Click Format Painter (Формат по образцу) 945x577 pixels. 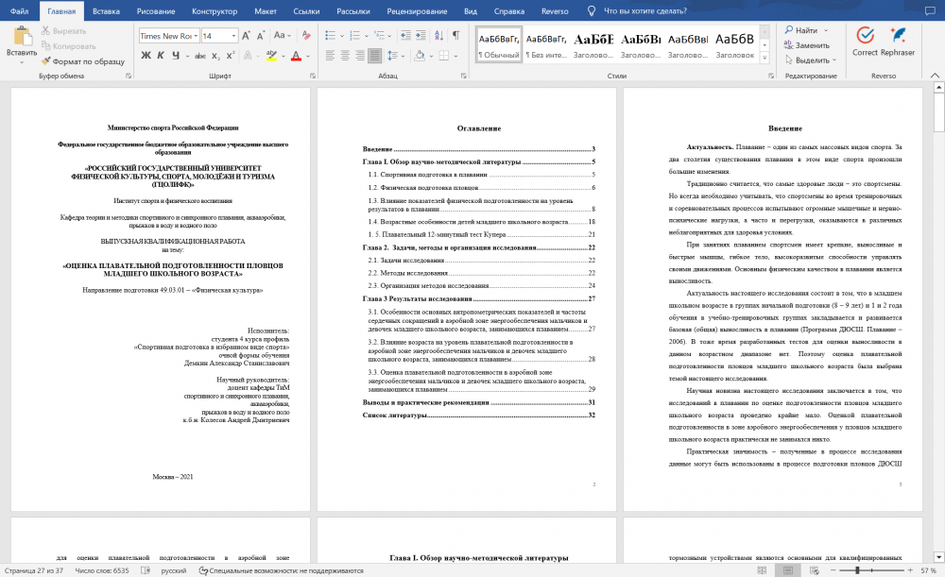[82, 61]
